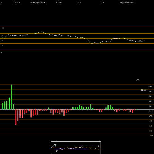
Task: Click the 30 level label on the RSI axis
Action: pyautogui.click(x=2, y=45)
